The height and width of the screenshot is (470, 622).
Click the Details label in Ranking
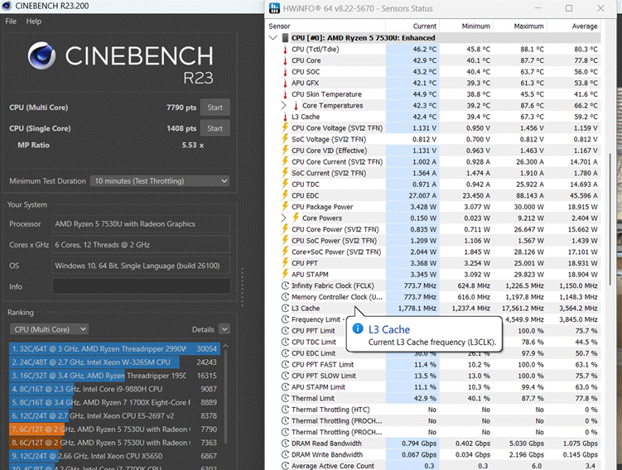[x=203, y=329]
